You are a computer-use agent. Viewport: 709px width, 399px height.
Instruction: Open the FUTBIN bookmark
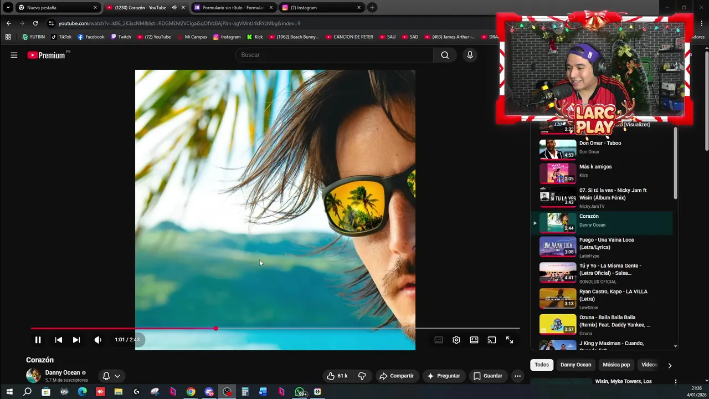point(34,37)
